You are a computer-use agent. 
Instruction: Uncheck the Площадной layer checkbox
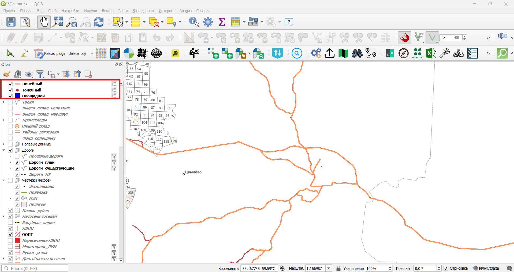pyautogui.click(x=10, y=96)
